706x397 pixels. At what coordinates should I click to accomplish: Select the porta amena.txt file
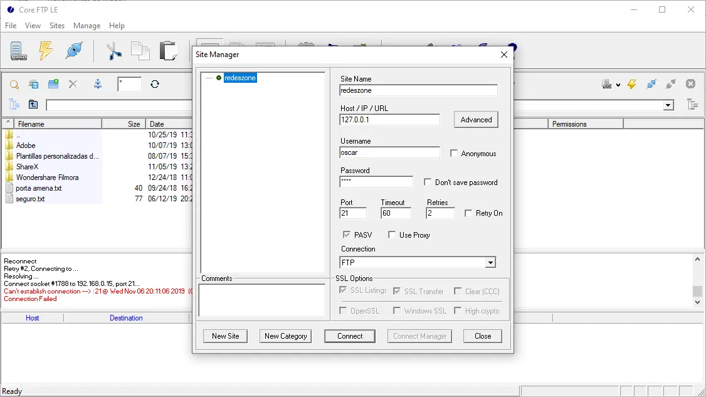coord(39,188)
